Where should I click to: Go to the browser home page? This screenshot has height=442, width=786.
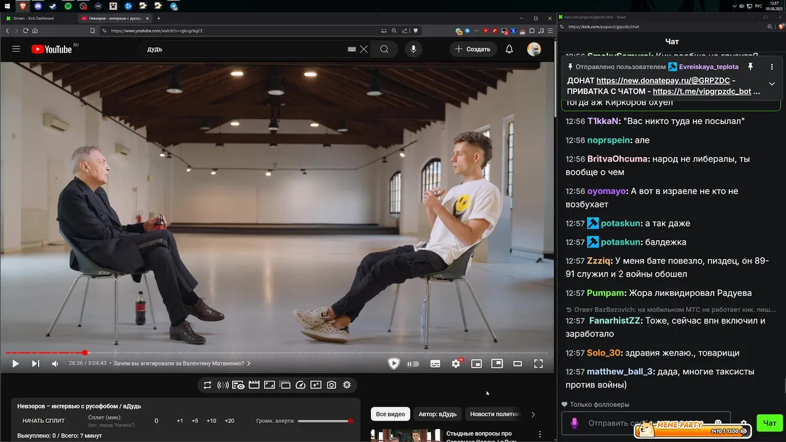[35, 31]
